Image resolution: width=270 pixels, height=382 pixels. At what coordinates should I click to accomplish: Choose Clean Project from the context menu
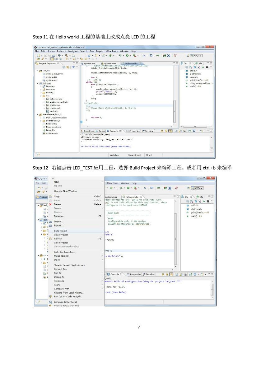click(76, 235)
